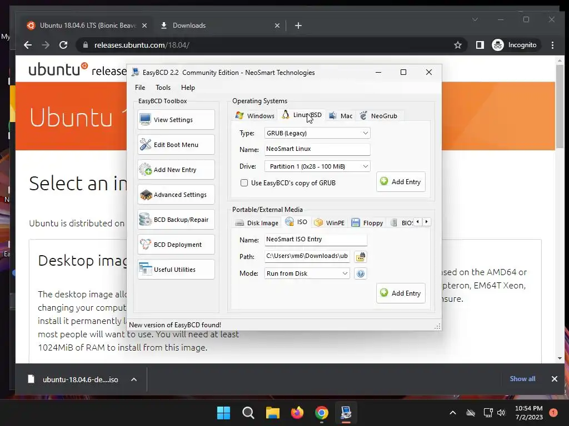Open the Help menu in EasyBCD
The image size is (569, 426).
(x=188, y=87)
